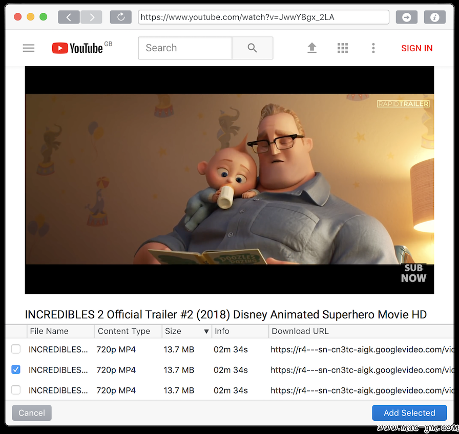This screenshot has width=459, height=434.
Task: Close the window with the red button
Action: click(18, 17)
